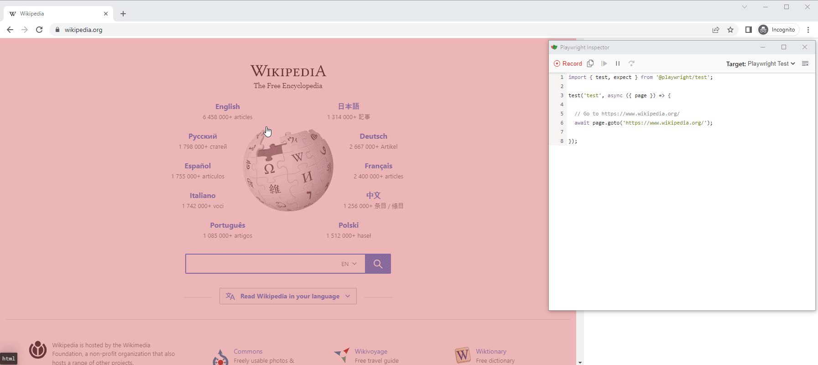The width and height of the screenshot is (818, 365).
Task: Click the Pause icon in Playwright Inspector
Action: 618,63
